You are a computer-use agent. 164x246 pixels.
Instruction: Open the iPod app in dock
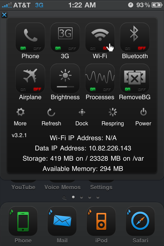[101, 221]
